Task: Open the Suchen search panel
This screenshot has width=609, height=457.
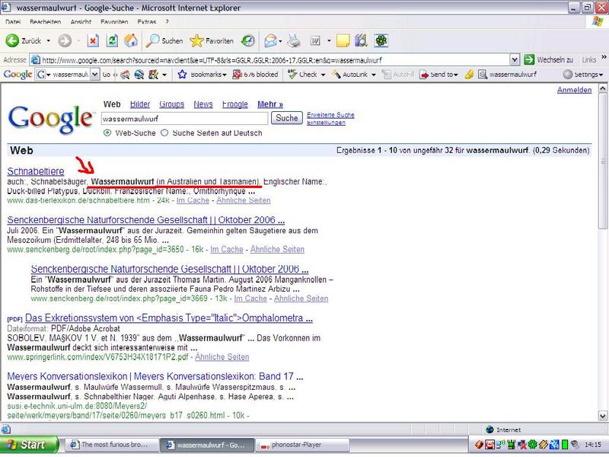Action: pos(164,41)
